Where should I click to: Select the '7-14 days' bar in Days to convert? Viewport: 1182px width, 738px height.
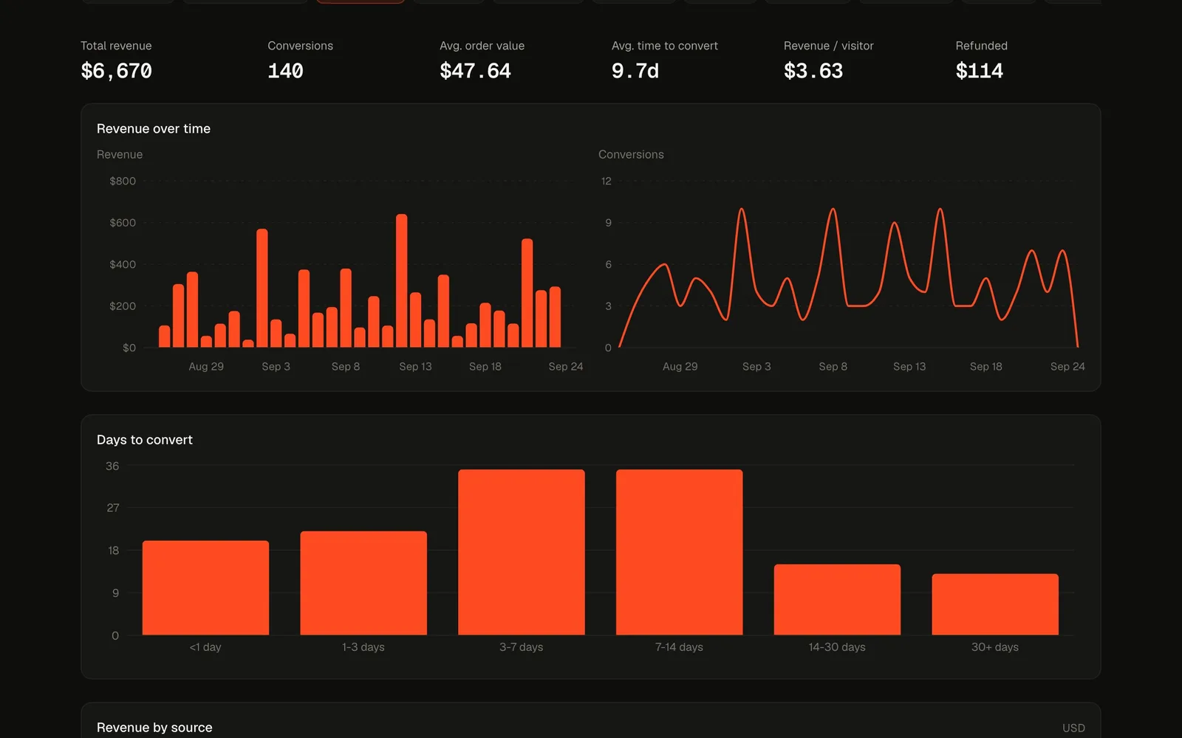(x=680, y=552)
